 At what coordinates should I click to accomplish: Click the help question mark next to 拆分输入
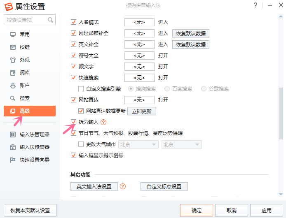[103, 122]
